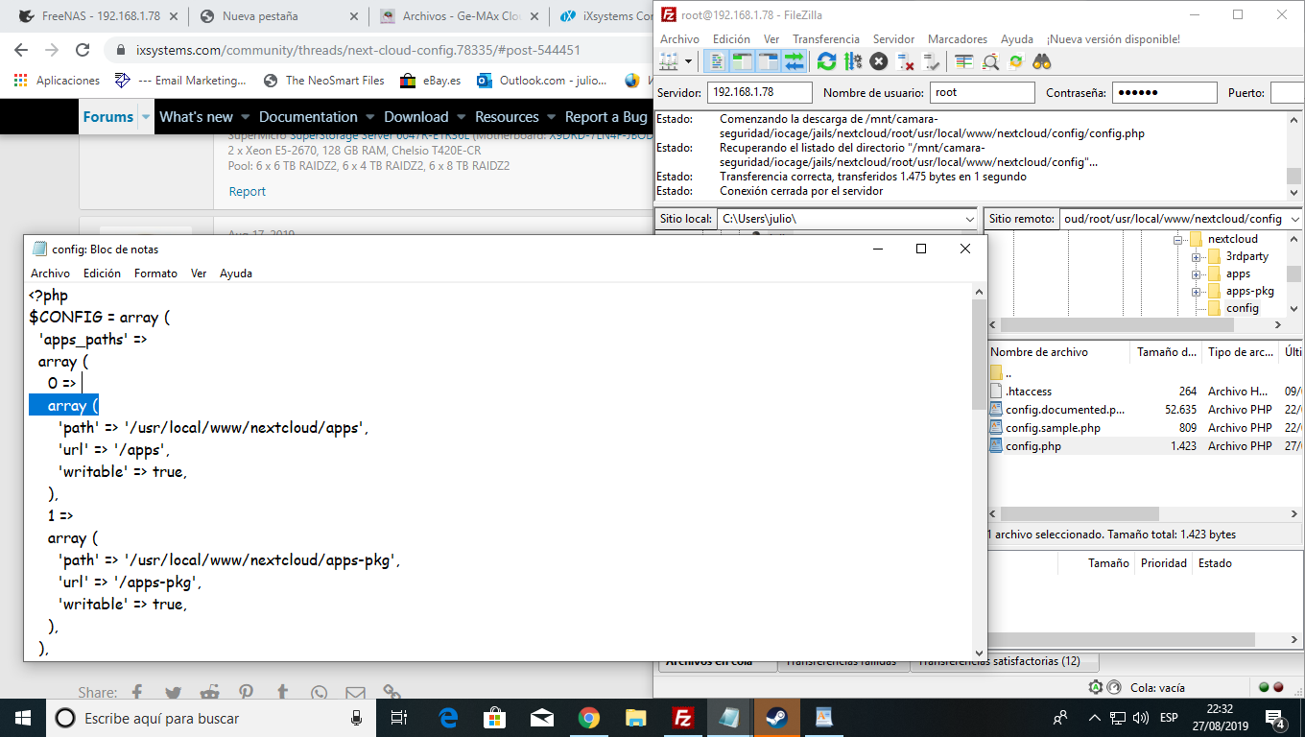
Task: Click the Servidor input field with 192.168.1.78
Action: click(759, 93)
